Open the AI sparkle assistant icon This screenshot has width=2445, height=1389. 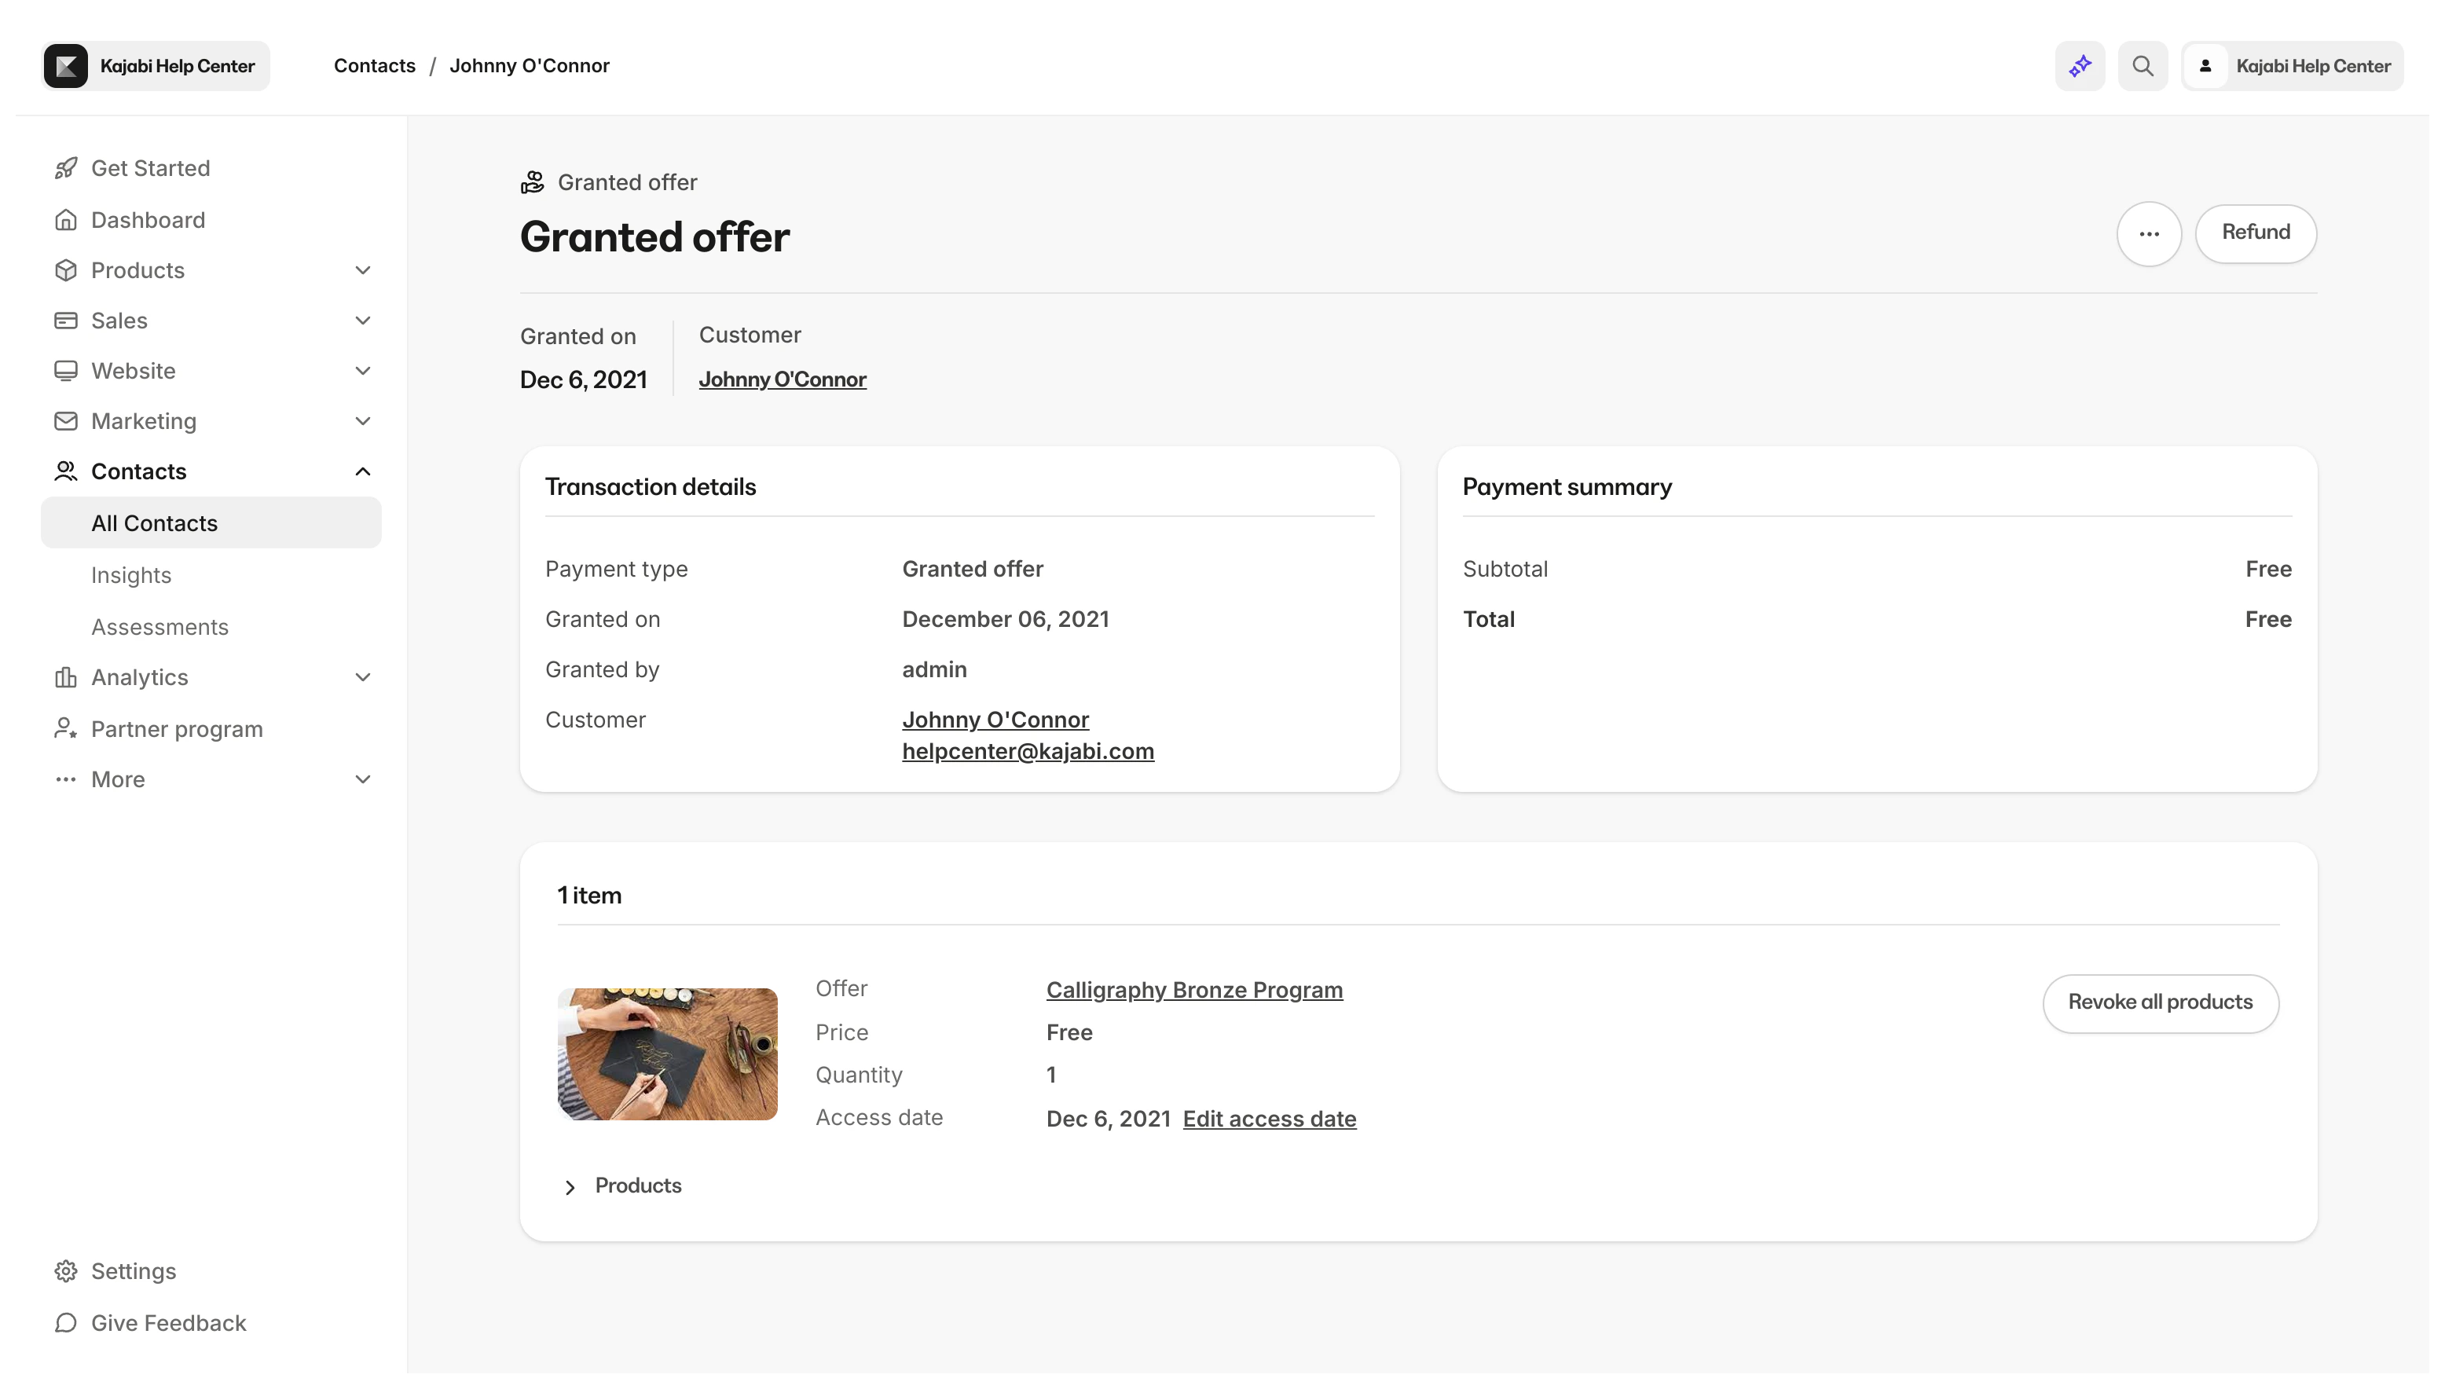(x=2079, y=65)
